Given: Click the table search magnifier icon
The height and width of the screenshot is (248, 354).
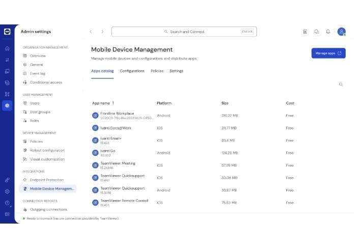Looking at the screenshot, I should tap(341, 85).
